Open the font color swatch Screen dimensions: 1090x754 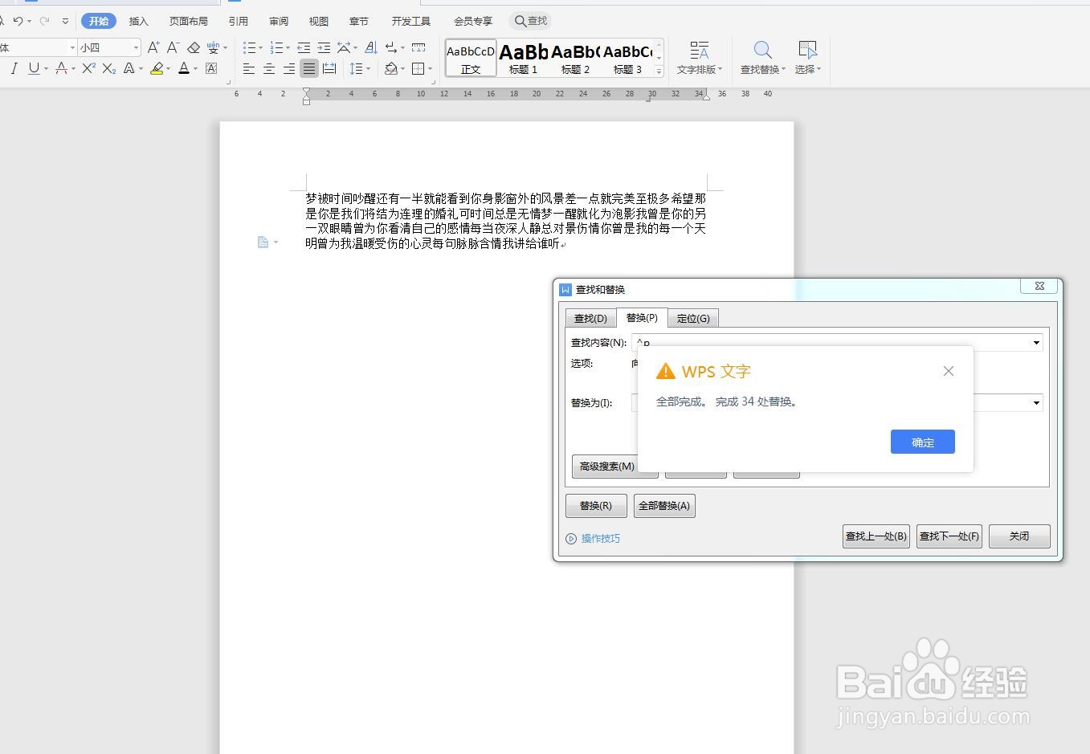pos(183,68)
